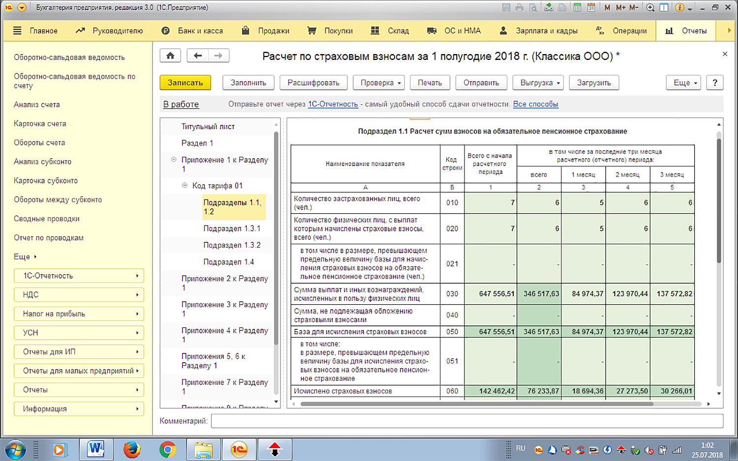Open the main hamburger menu icon
This screenshot has height=461, width=738.
[17, 30]
